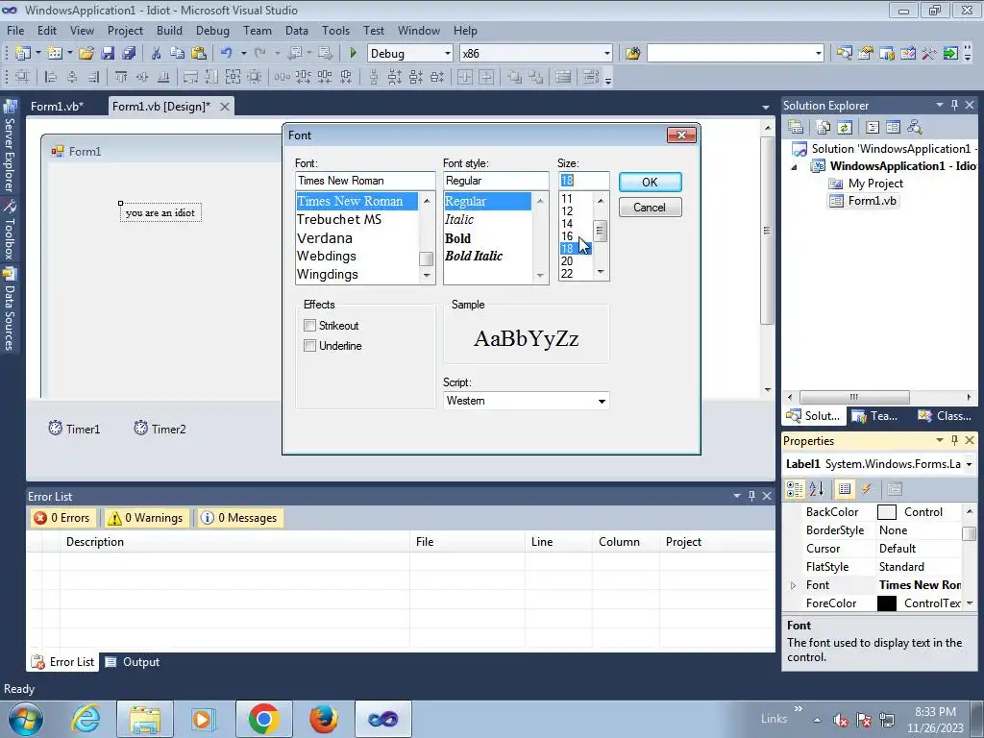The width and height of the screenshot is (984, 738).
Task: Click the Open File folder icon
Action: click(x=86, y=54)
